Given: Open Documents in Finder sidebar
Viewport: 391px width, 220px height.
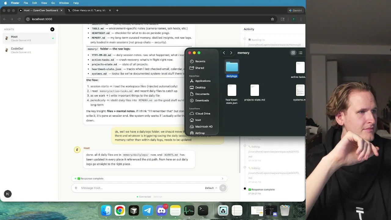Looking at the screenshot, I should tap(202, 94).
